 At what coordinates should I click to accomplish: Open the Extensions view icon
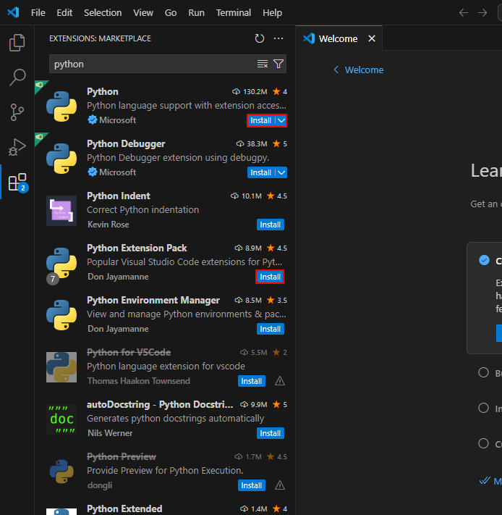(17, 182)
